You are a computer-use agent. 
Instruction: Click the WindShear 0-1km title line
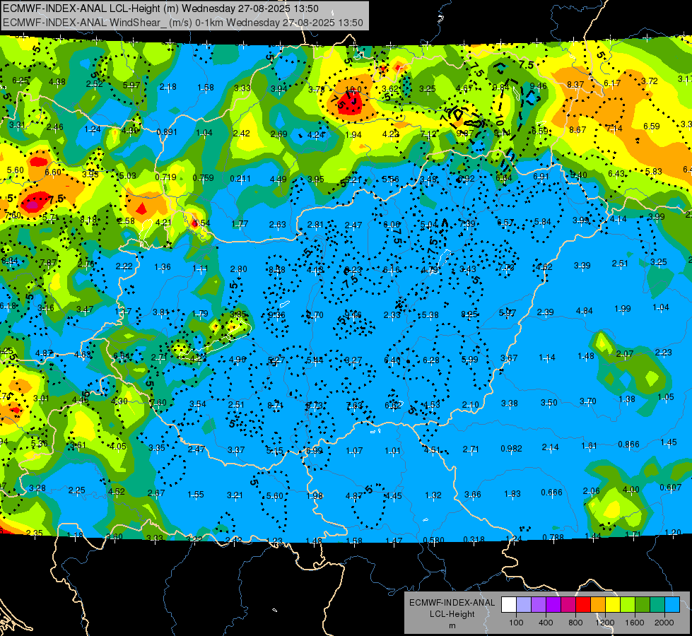182,23
